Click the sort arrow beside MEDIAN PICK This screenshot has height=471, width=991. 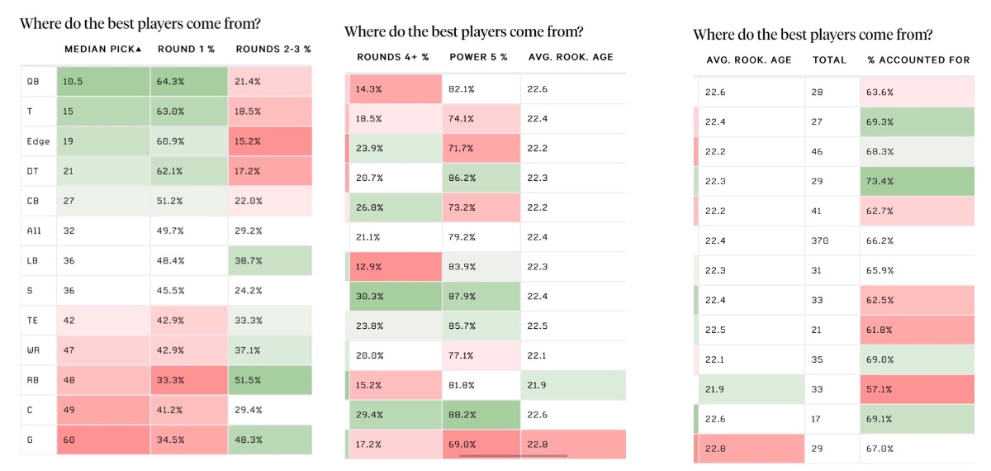pos(139,50)
